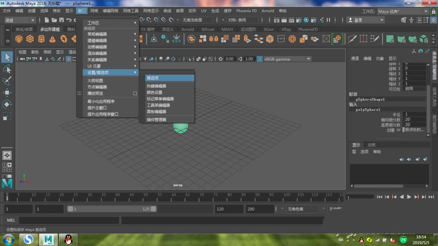Click the Save scene icon
438x246 pixels.
pos(61,20)
